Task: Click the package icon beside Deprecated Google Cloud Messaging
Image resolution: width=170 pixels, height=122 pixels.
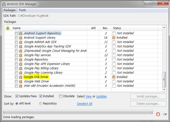Action: click(x=21, y=51)
